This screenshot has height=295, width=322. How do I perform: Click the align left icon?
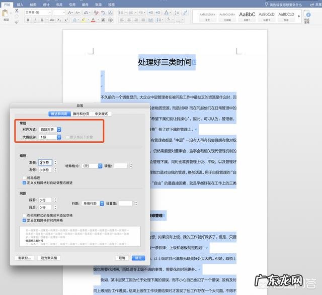[x=122, y=20]
